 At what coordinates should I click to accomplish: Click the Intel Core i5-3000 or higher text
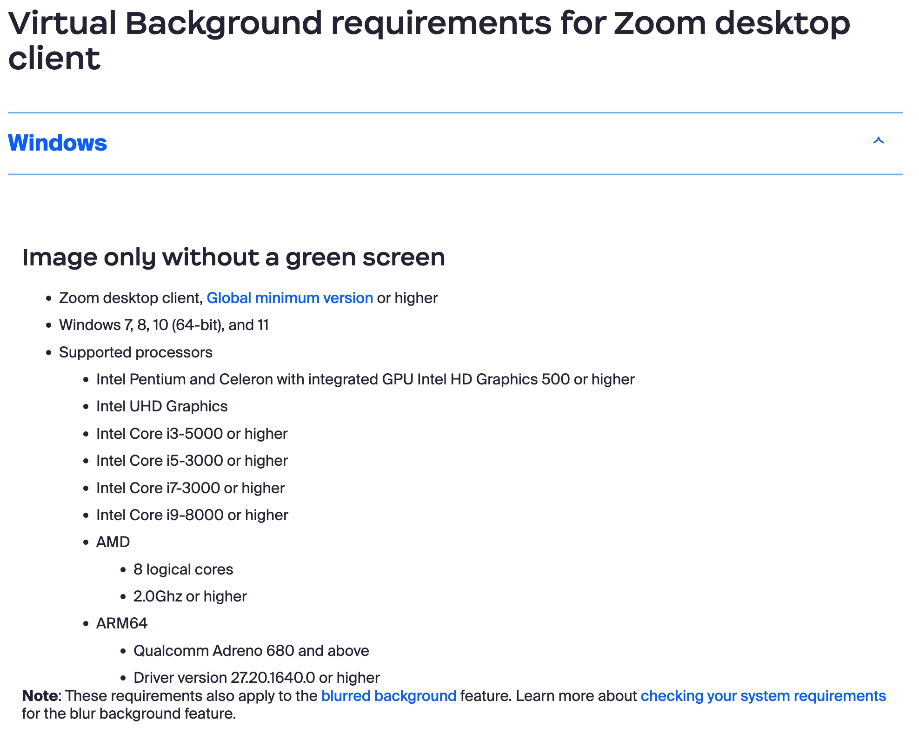point(192,461)
